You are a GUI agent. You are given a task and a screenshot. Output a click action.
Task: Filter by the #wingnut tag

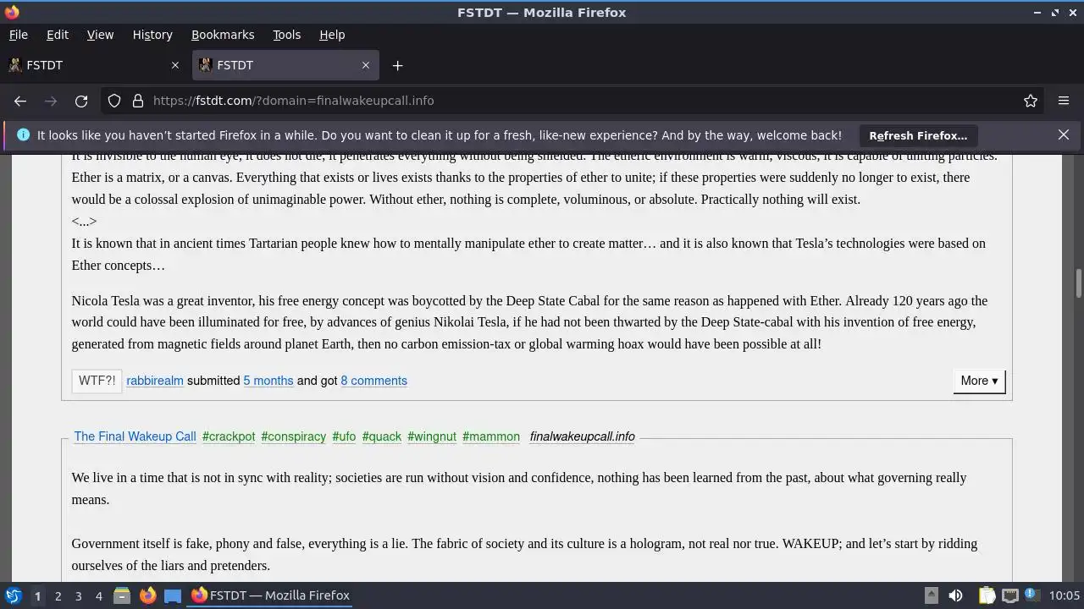[432, 436]
